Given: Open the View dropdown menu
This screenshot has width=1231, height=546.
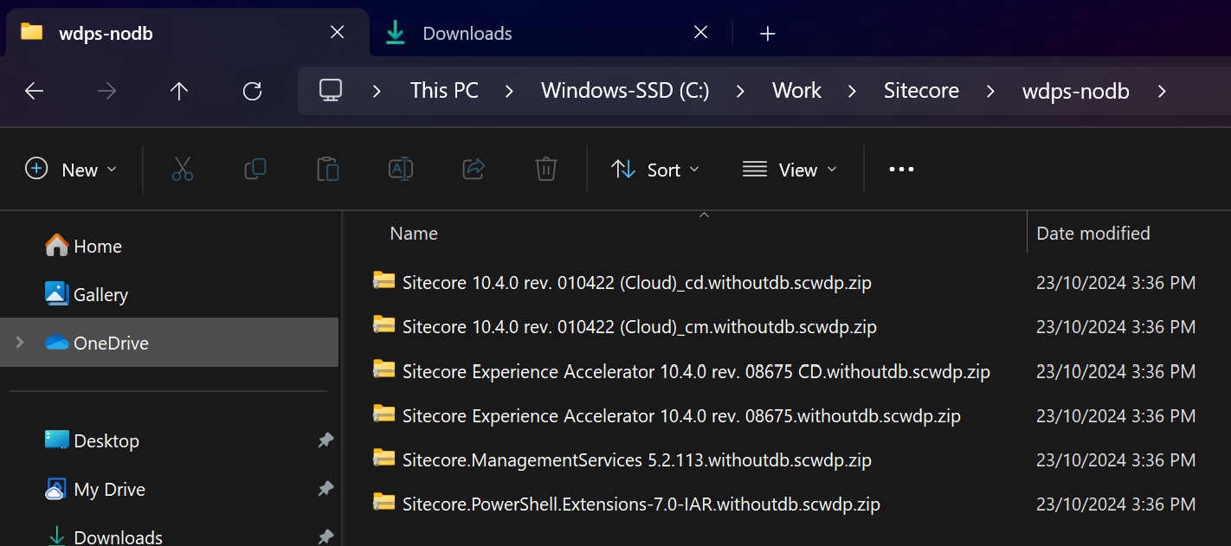Looking at the screenshot, I should 790,170.
